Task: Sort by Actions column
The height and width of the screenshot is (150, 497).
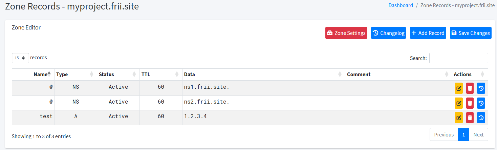Action: pyautogui.click(x=470, y=74)
